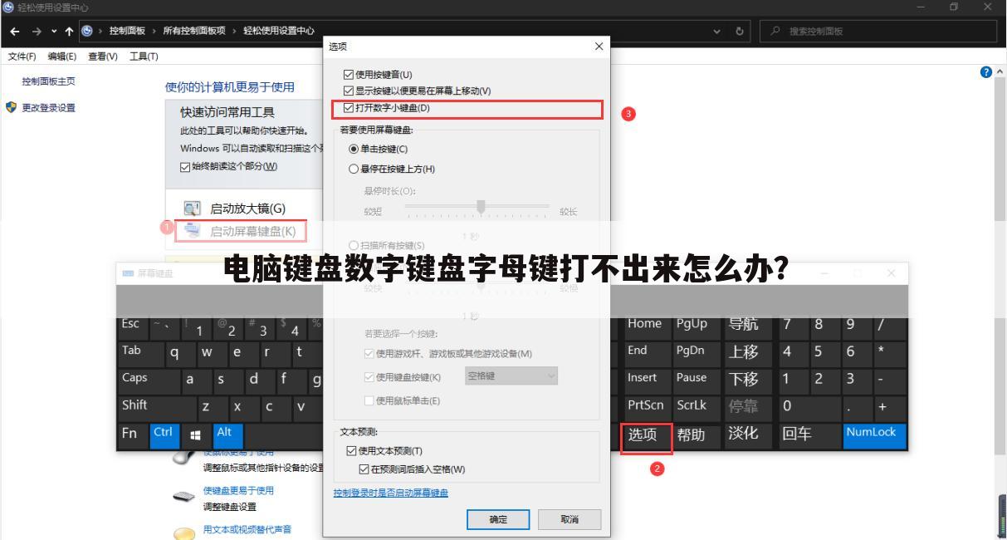Toggle 显示按键以便更易在屏幕上移动 checkbox
The image size is (1007, 540).
349,91
